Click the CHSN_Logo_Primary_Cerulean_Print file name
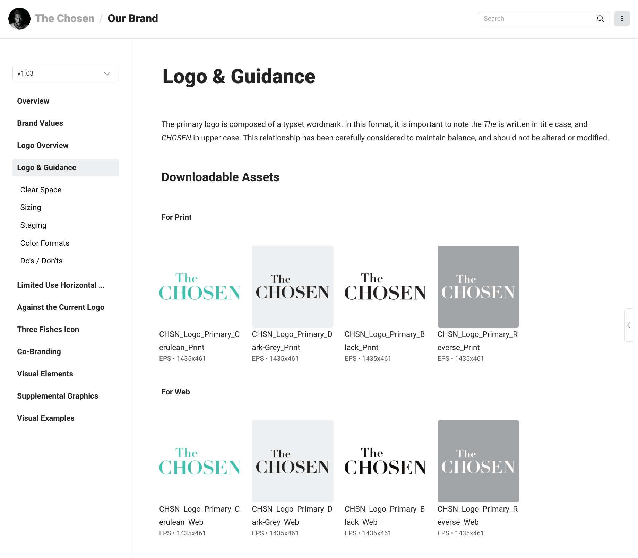638x558 pixels. [199, 341]
